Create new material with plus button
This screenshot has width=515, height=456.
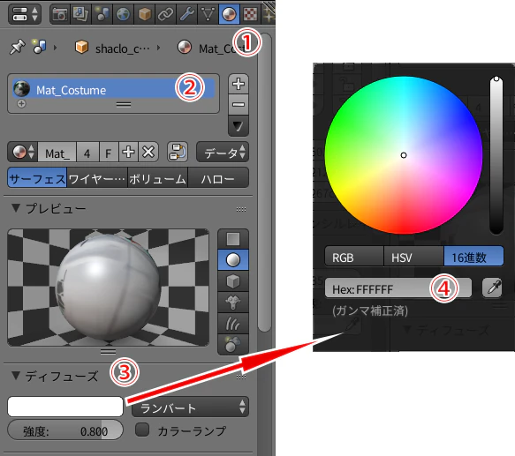tap(128, 153)
